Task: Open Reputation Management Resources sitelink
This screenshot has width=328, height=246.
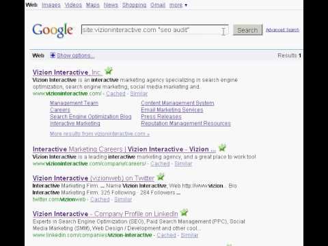Action: 186,123
